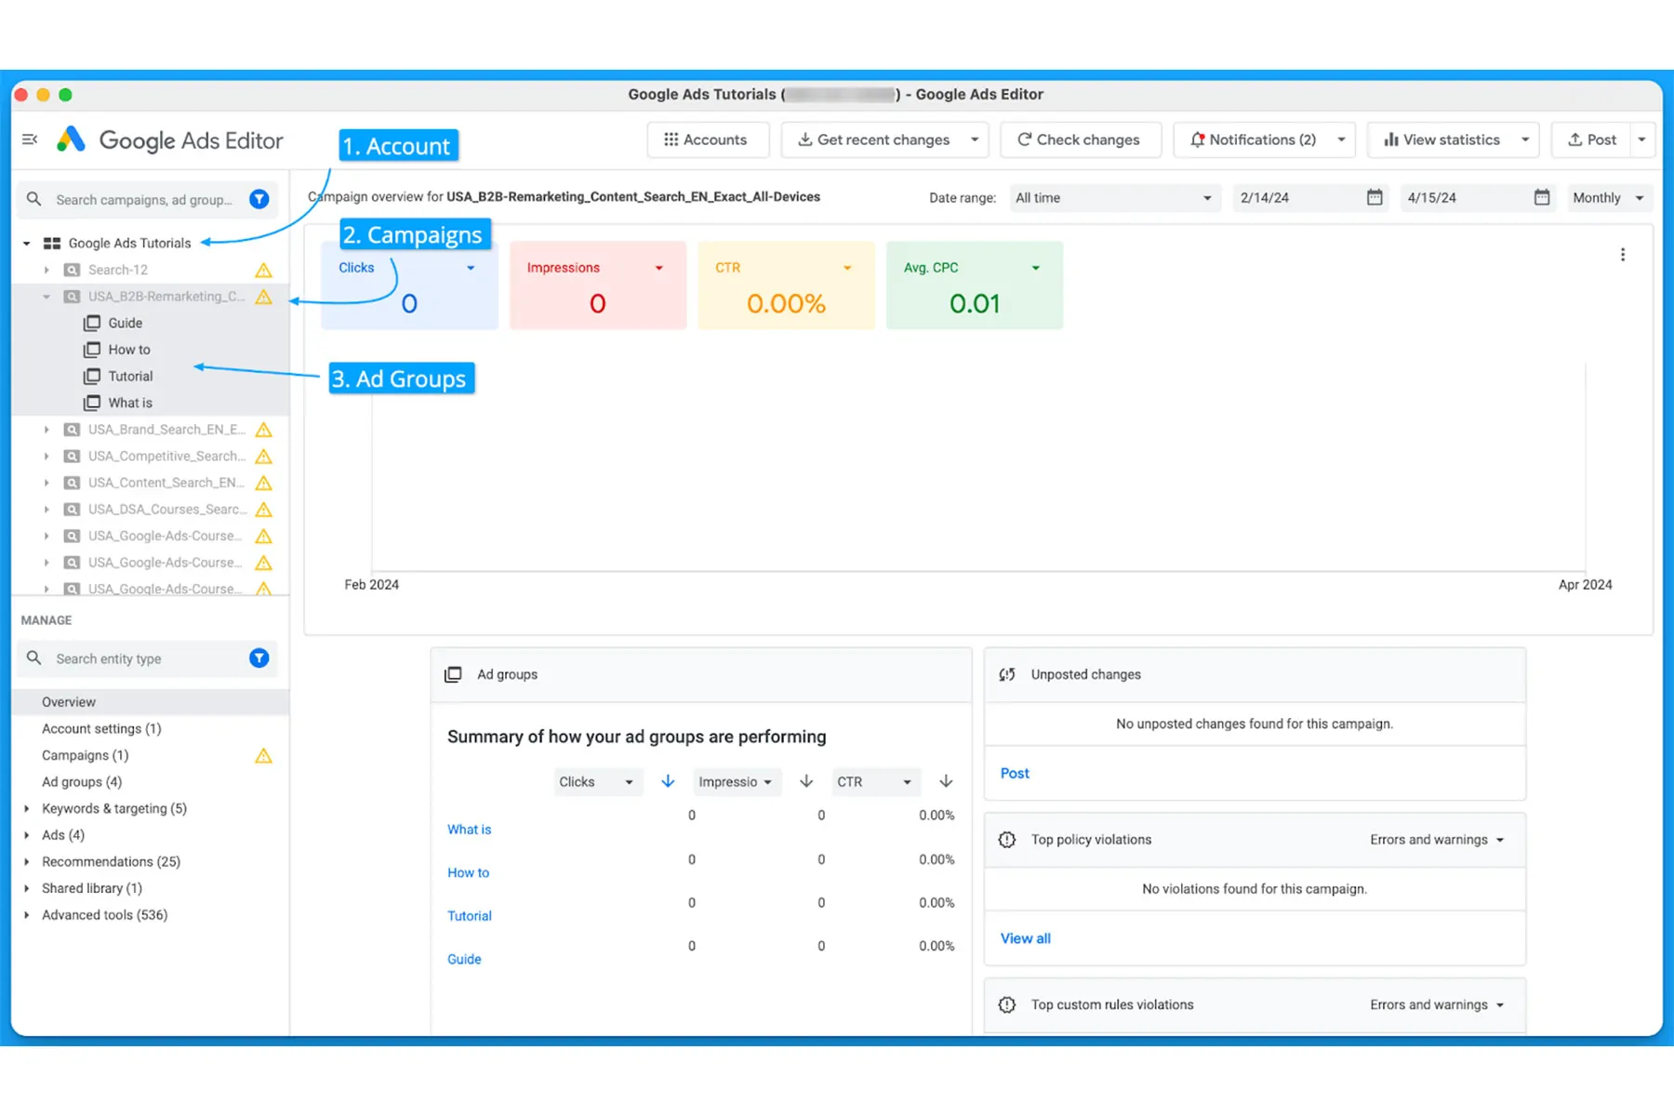Click the Unposted changes sync icon
Screen dimensions: 1674x1116
click(1007, 674)
